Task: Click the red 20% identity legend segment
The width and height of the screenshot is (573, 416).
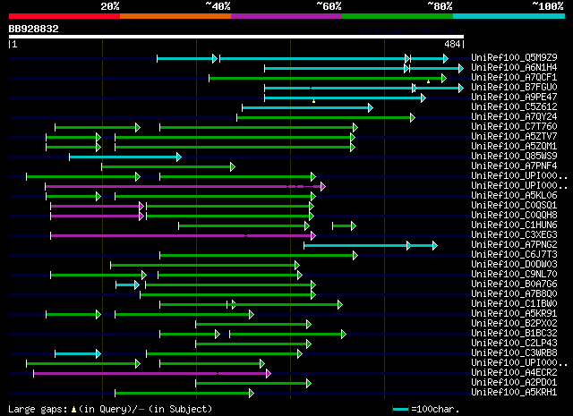Action: (64, 16)
